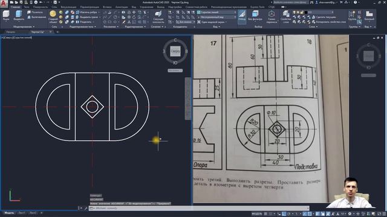Toggle ortho mode in status bar
The height and width of the screenshot is (217, 387).
(x=284, y=214)
